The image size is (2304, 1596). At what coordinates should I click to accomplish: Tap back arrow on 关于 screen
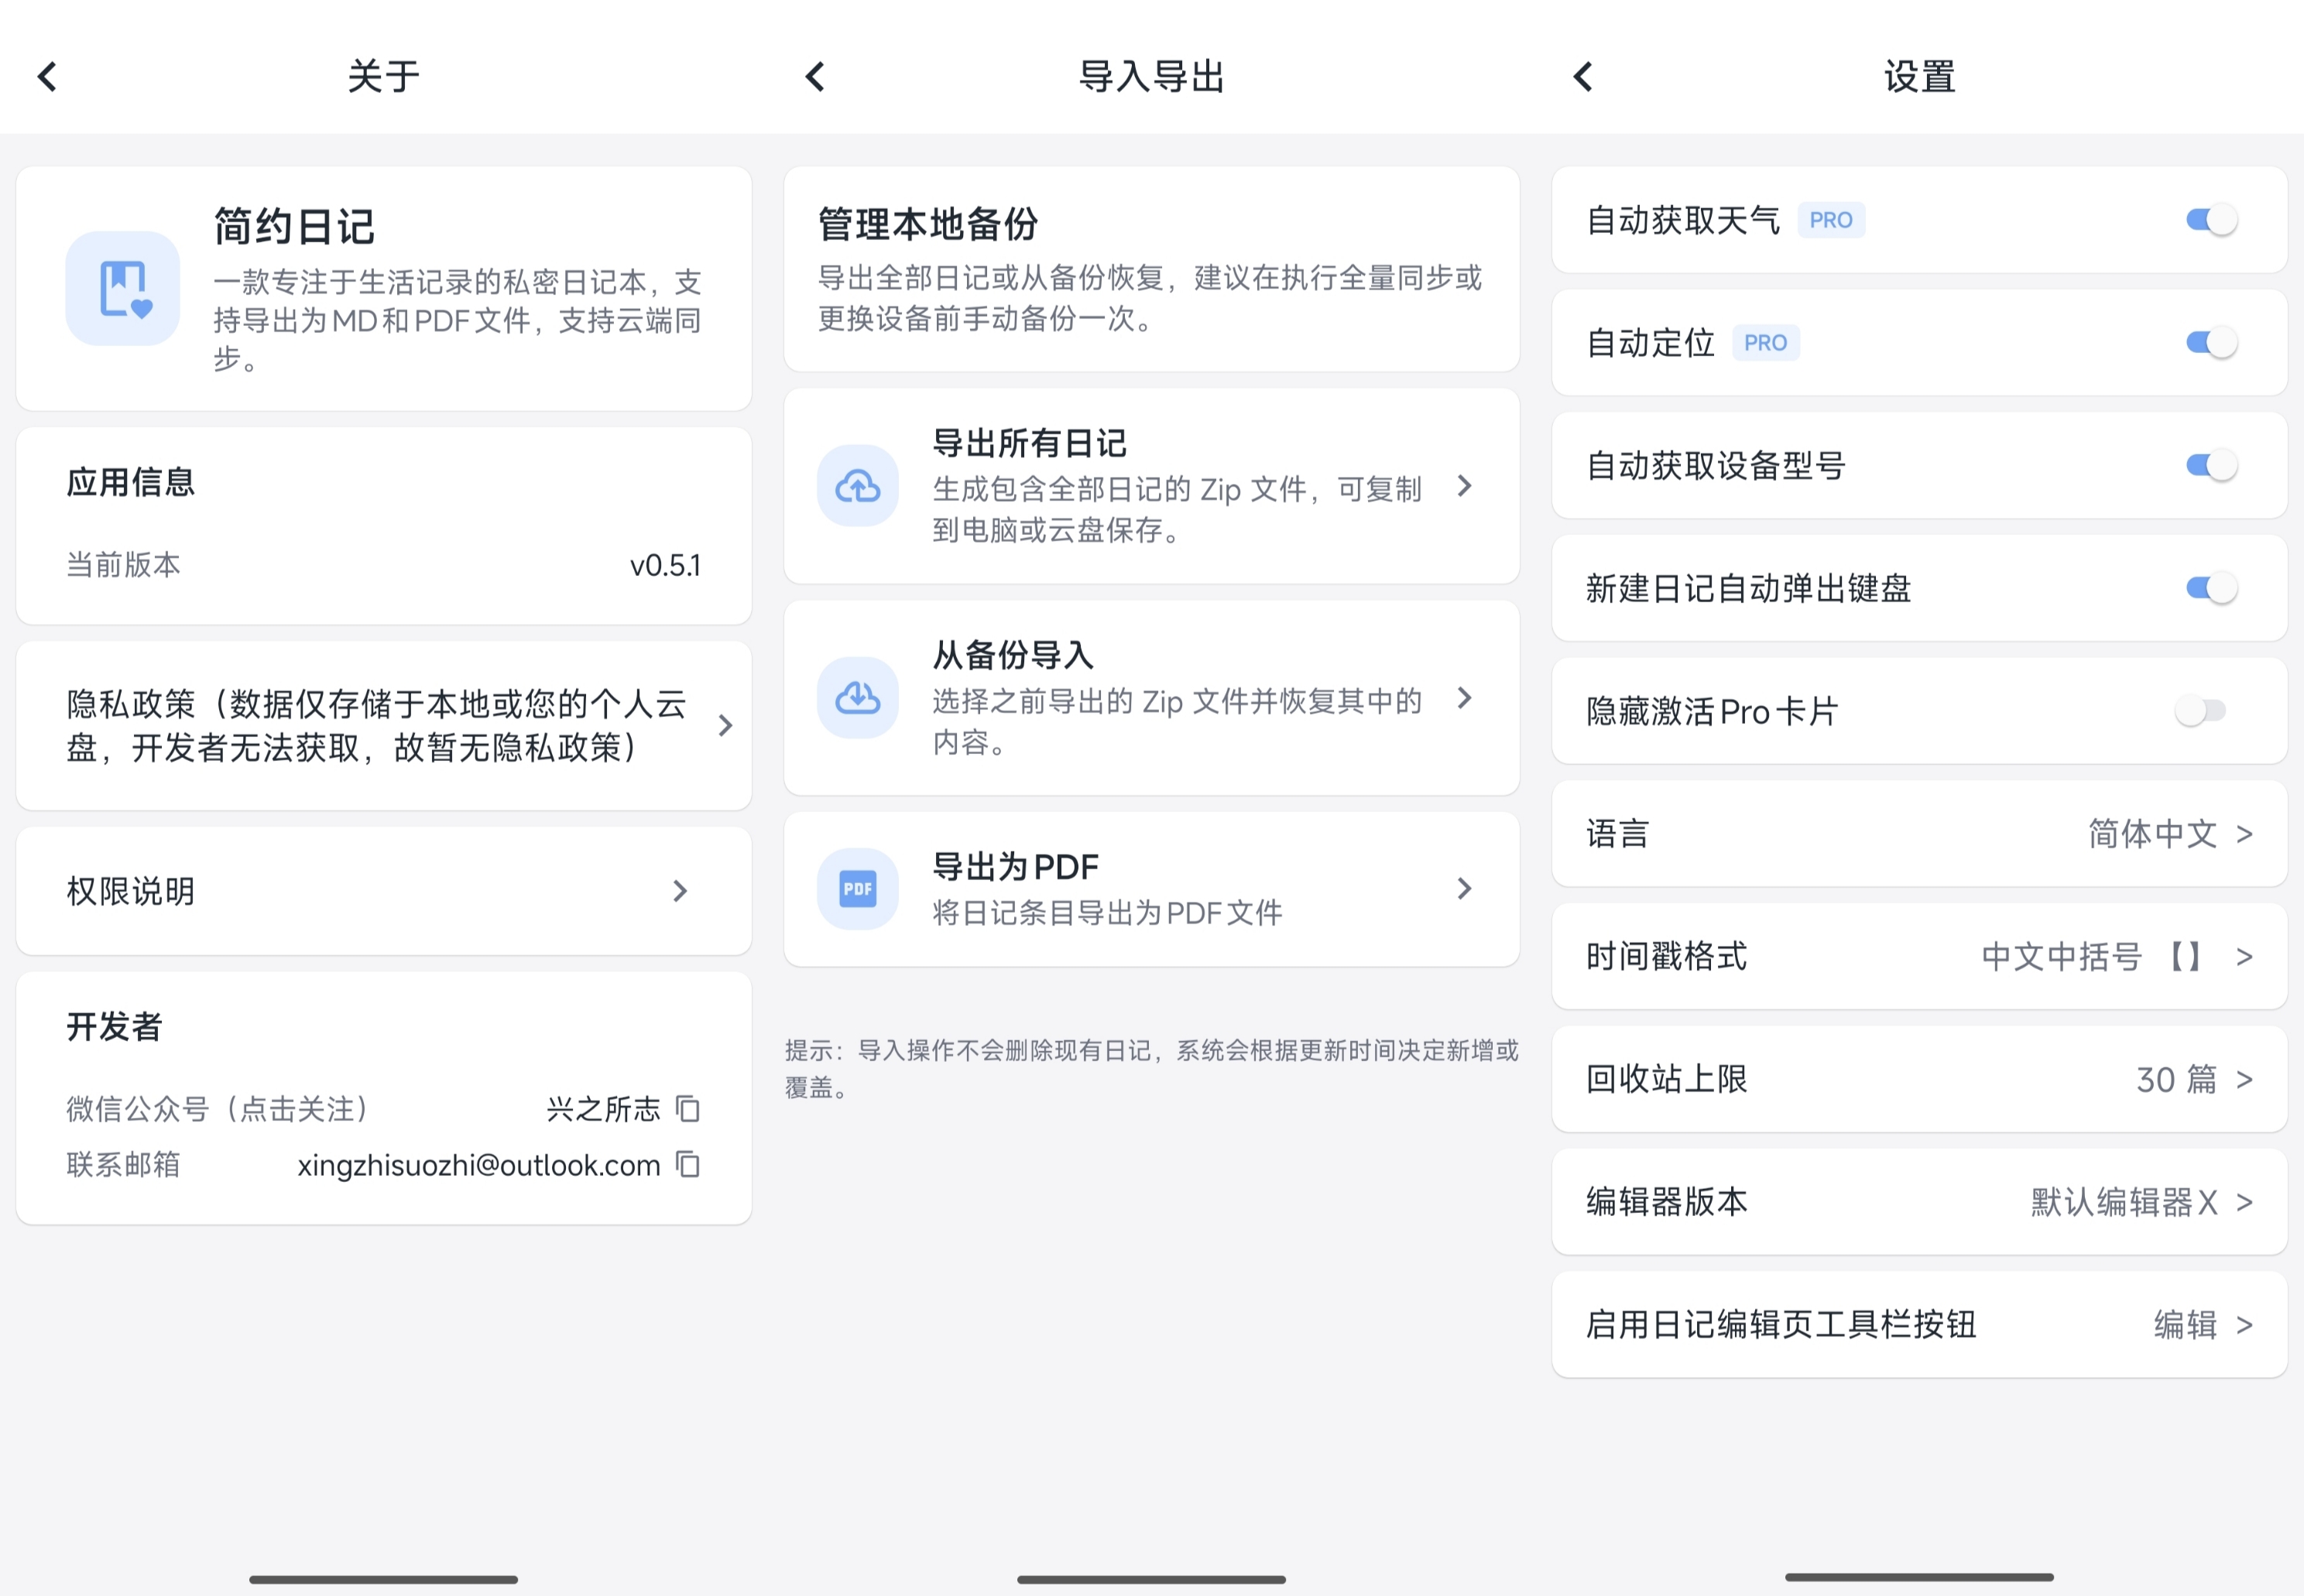[x=47, y=76]
